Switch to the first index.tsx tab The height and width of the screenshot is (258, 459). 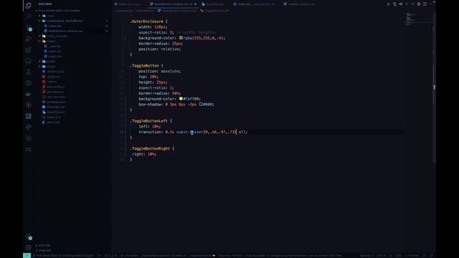point(128,4)
